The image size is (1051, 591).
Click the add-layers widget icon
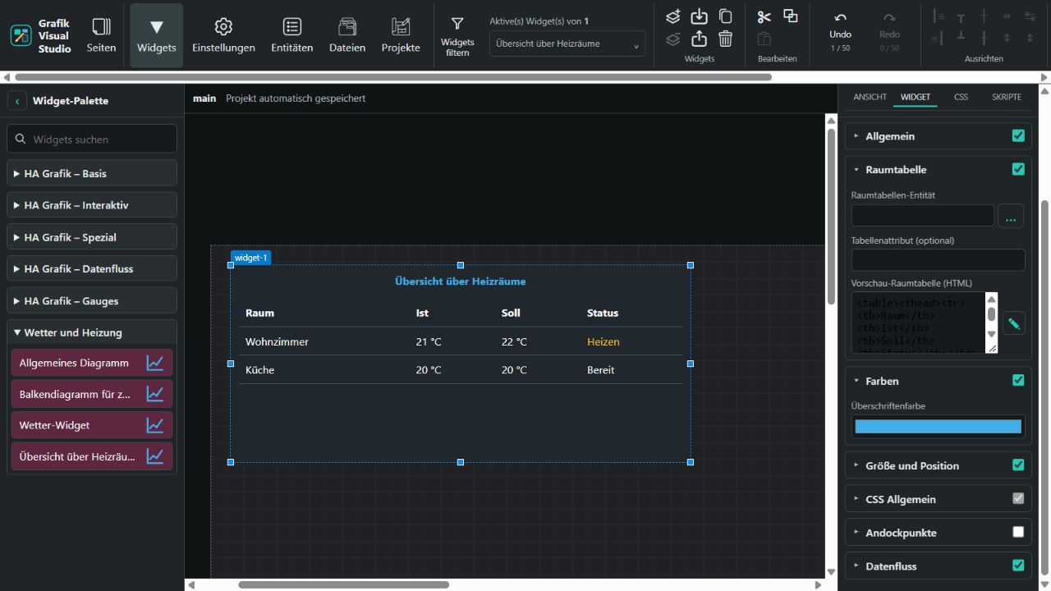pos(672,16)
